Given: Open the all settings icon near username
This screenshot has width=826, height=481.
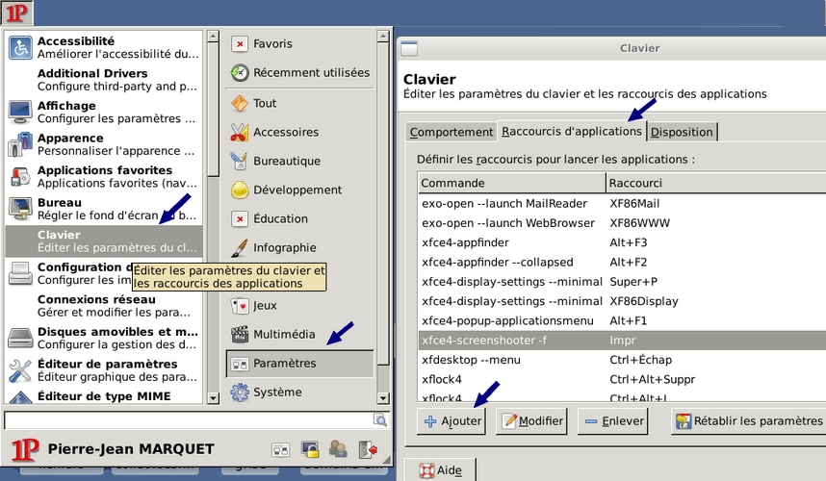Looking at the screenshot, I should [x=281, y=449].
